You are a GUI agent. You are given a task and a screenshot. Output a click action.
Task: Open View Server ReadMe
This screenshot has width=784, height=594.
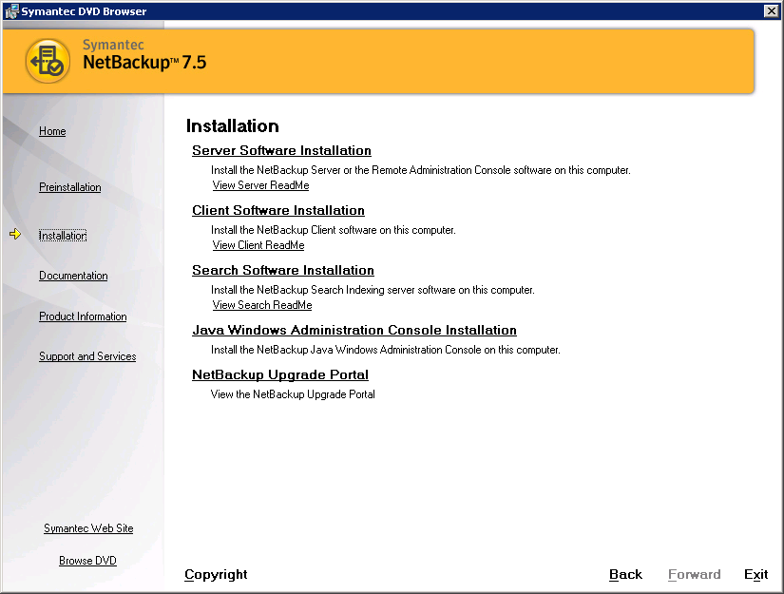[261, 185]
